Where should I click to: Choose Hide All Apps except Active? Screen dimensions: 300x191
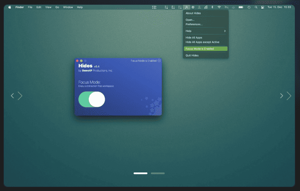203,42
